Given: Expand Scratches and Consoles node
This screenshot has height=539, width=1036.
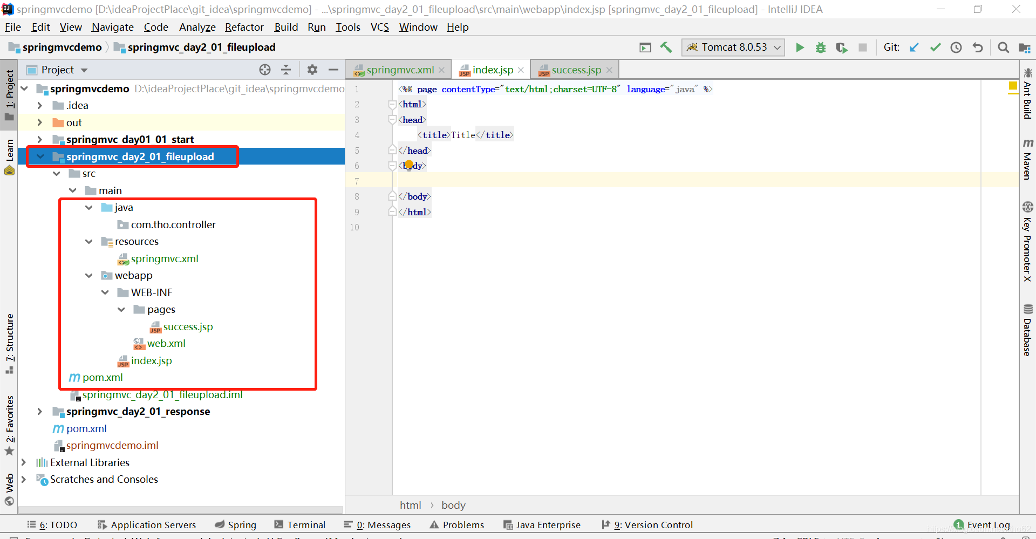Looking at the screenshot, I should click(24, 479).
